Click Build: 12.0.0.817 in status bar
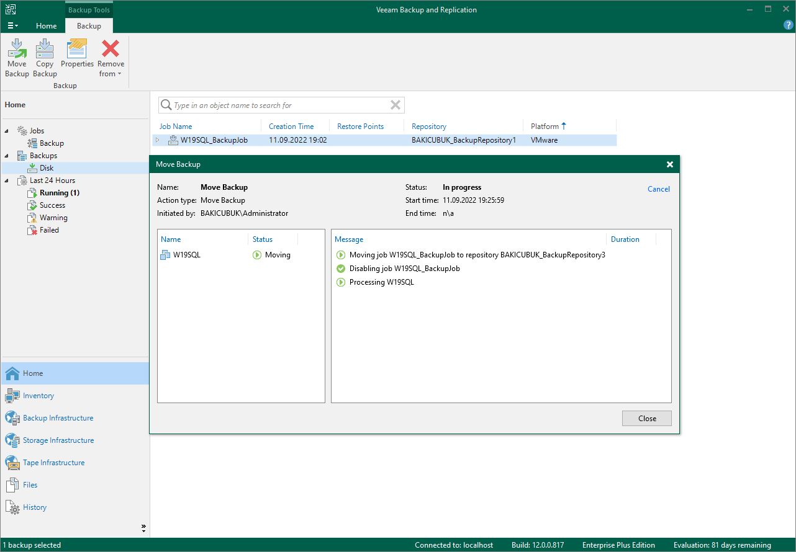The height and width of the screenshot is (552, 796). (x=538, y=545)
